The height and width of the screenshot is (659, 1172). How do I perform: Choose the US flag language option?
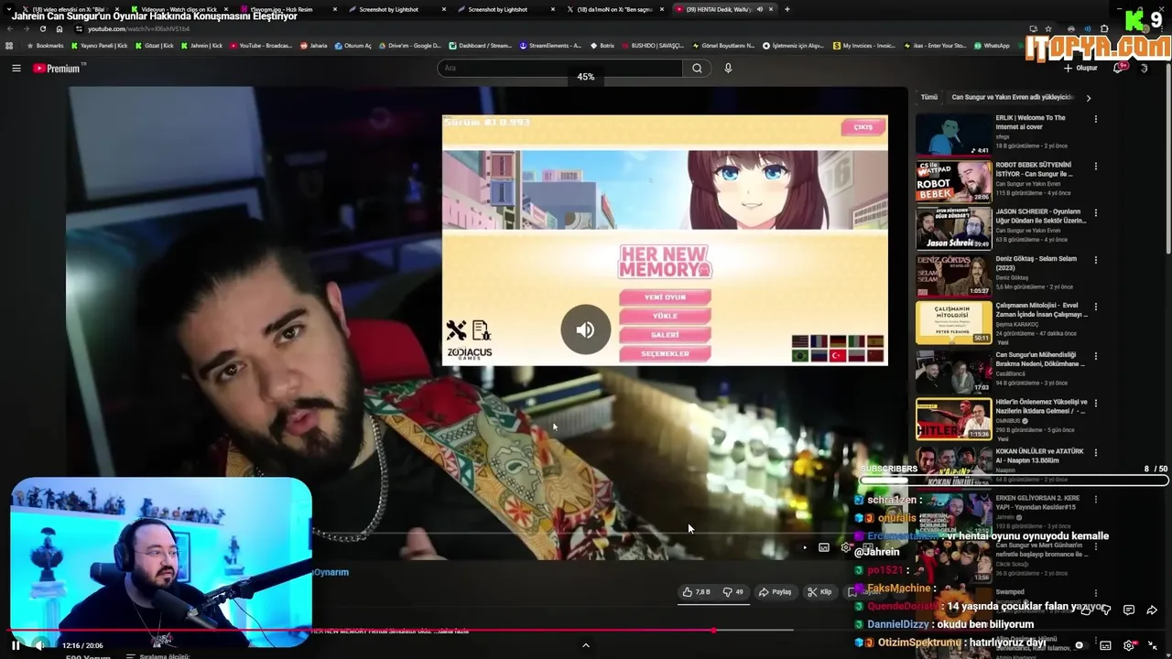800,341
